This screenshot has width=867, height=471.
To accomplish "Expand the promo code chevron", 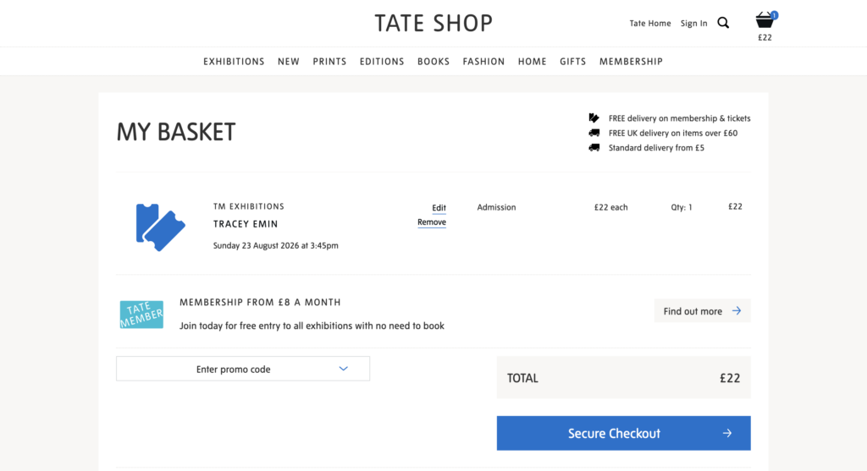I will (x=344, y=369).
